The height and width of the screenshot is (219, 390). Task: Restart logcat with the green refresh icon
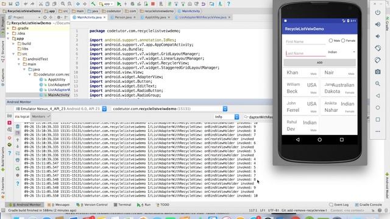point(18,169)
